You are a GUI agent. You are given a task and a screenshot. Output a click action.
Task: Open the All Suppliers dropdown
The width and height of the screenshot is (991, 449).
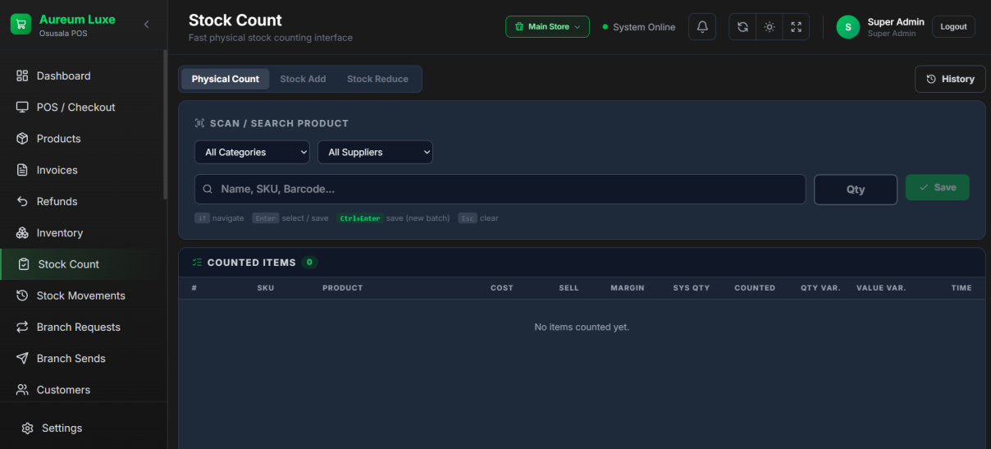click(375, 152)
